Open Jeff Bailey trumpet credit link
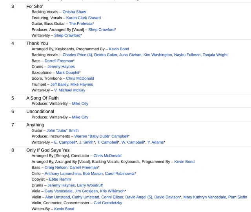Image resolution: width=251 pixels, height=212 pixels. point(59,84)
